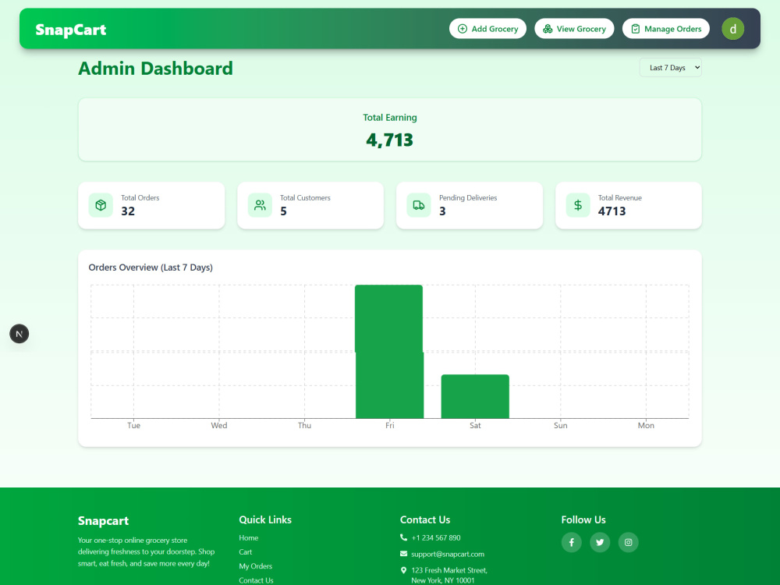Click the Pending Deliveries value 3
This screenshot has height=585, width=780.
[x=442, y=211]
